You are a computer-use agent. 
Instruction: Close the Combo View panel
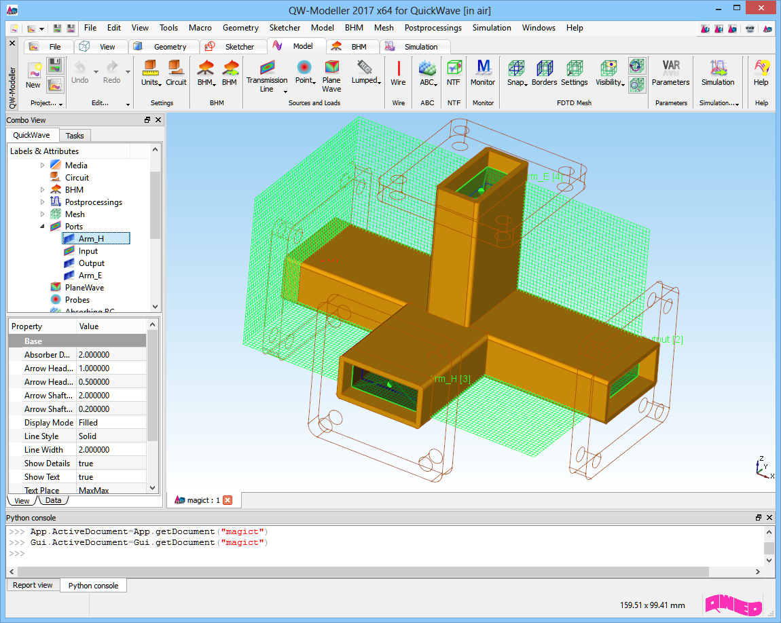click(x=158, y=120)
